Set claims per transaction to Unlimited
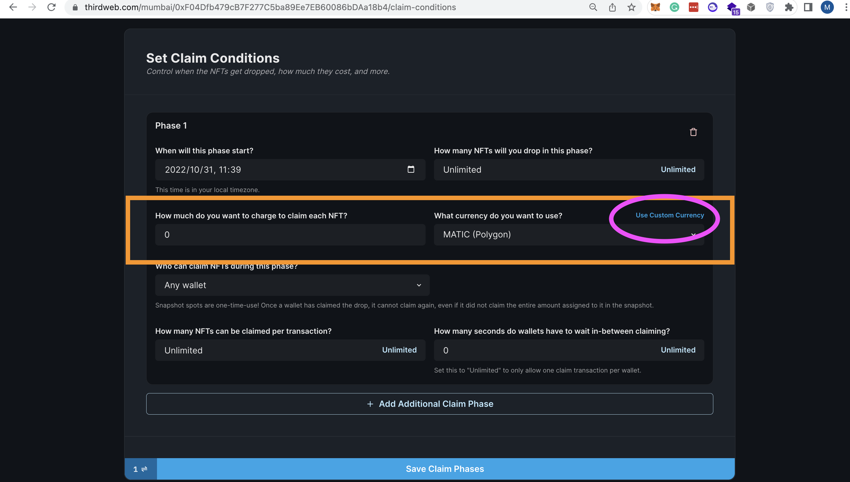Viewport: 850px width, 482px height. [399, 350]
